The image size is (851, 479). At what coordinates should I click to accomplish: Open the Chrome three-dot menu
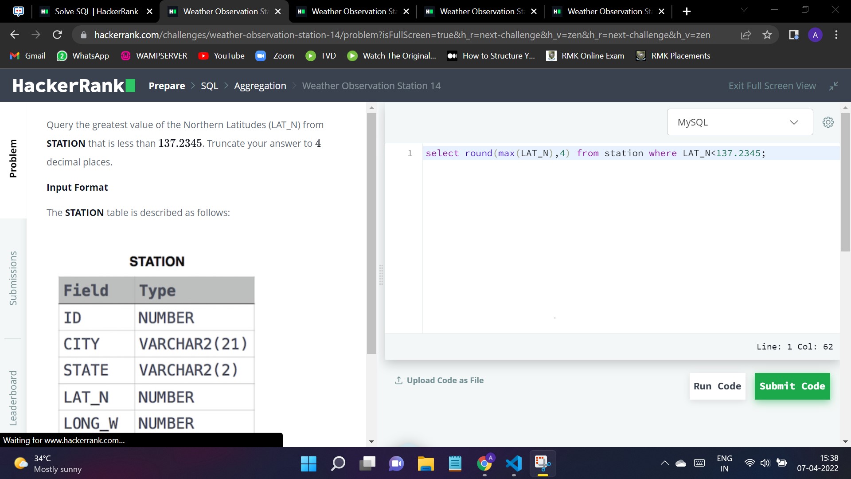point(836,35)
